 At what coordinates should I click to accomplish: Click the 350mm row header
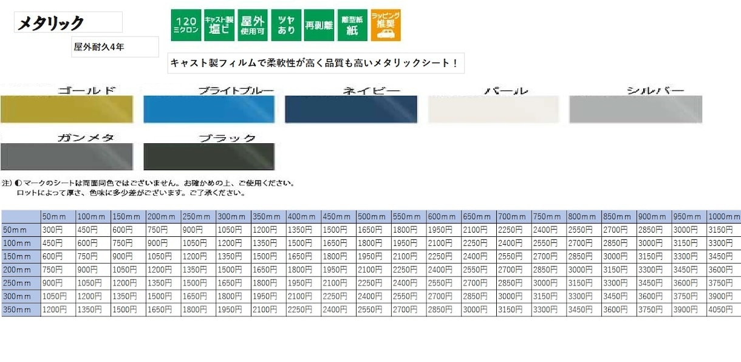(21, 310)
